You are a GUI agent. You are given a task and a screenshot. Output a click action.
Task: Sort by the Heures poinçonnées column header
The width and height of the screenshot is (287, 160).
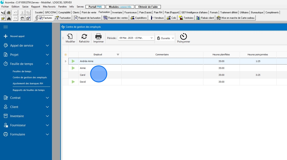[258, 55]
